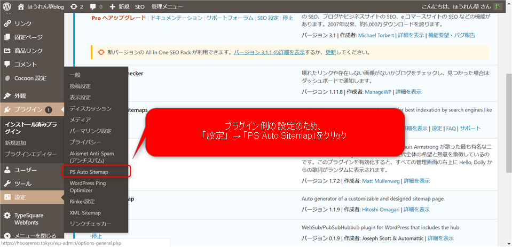The width and height of the screenshot is (512, 247).
Task: Select PS Auto Sitemap in the flyout
Action: [x=89, y=172]
